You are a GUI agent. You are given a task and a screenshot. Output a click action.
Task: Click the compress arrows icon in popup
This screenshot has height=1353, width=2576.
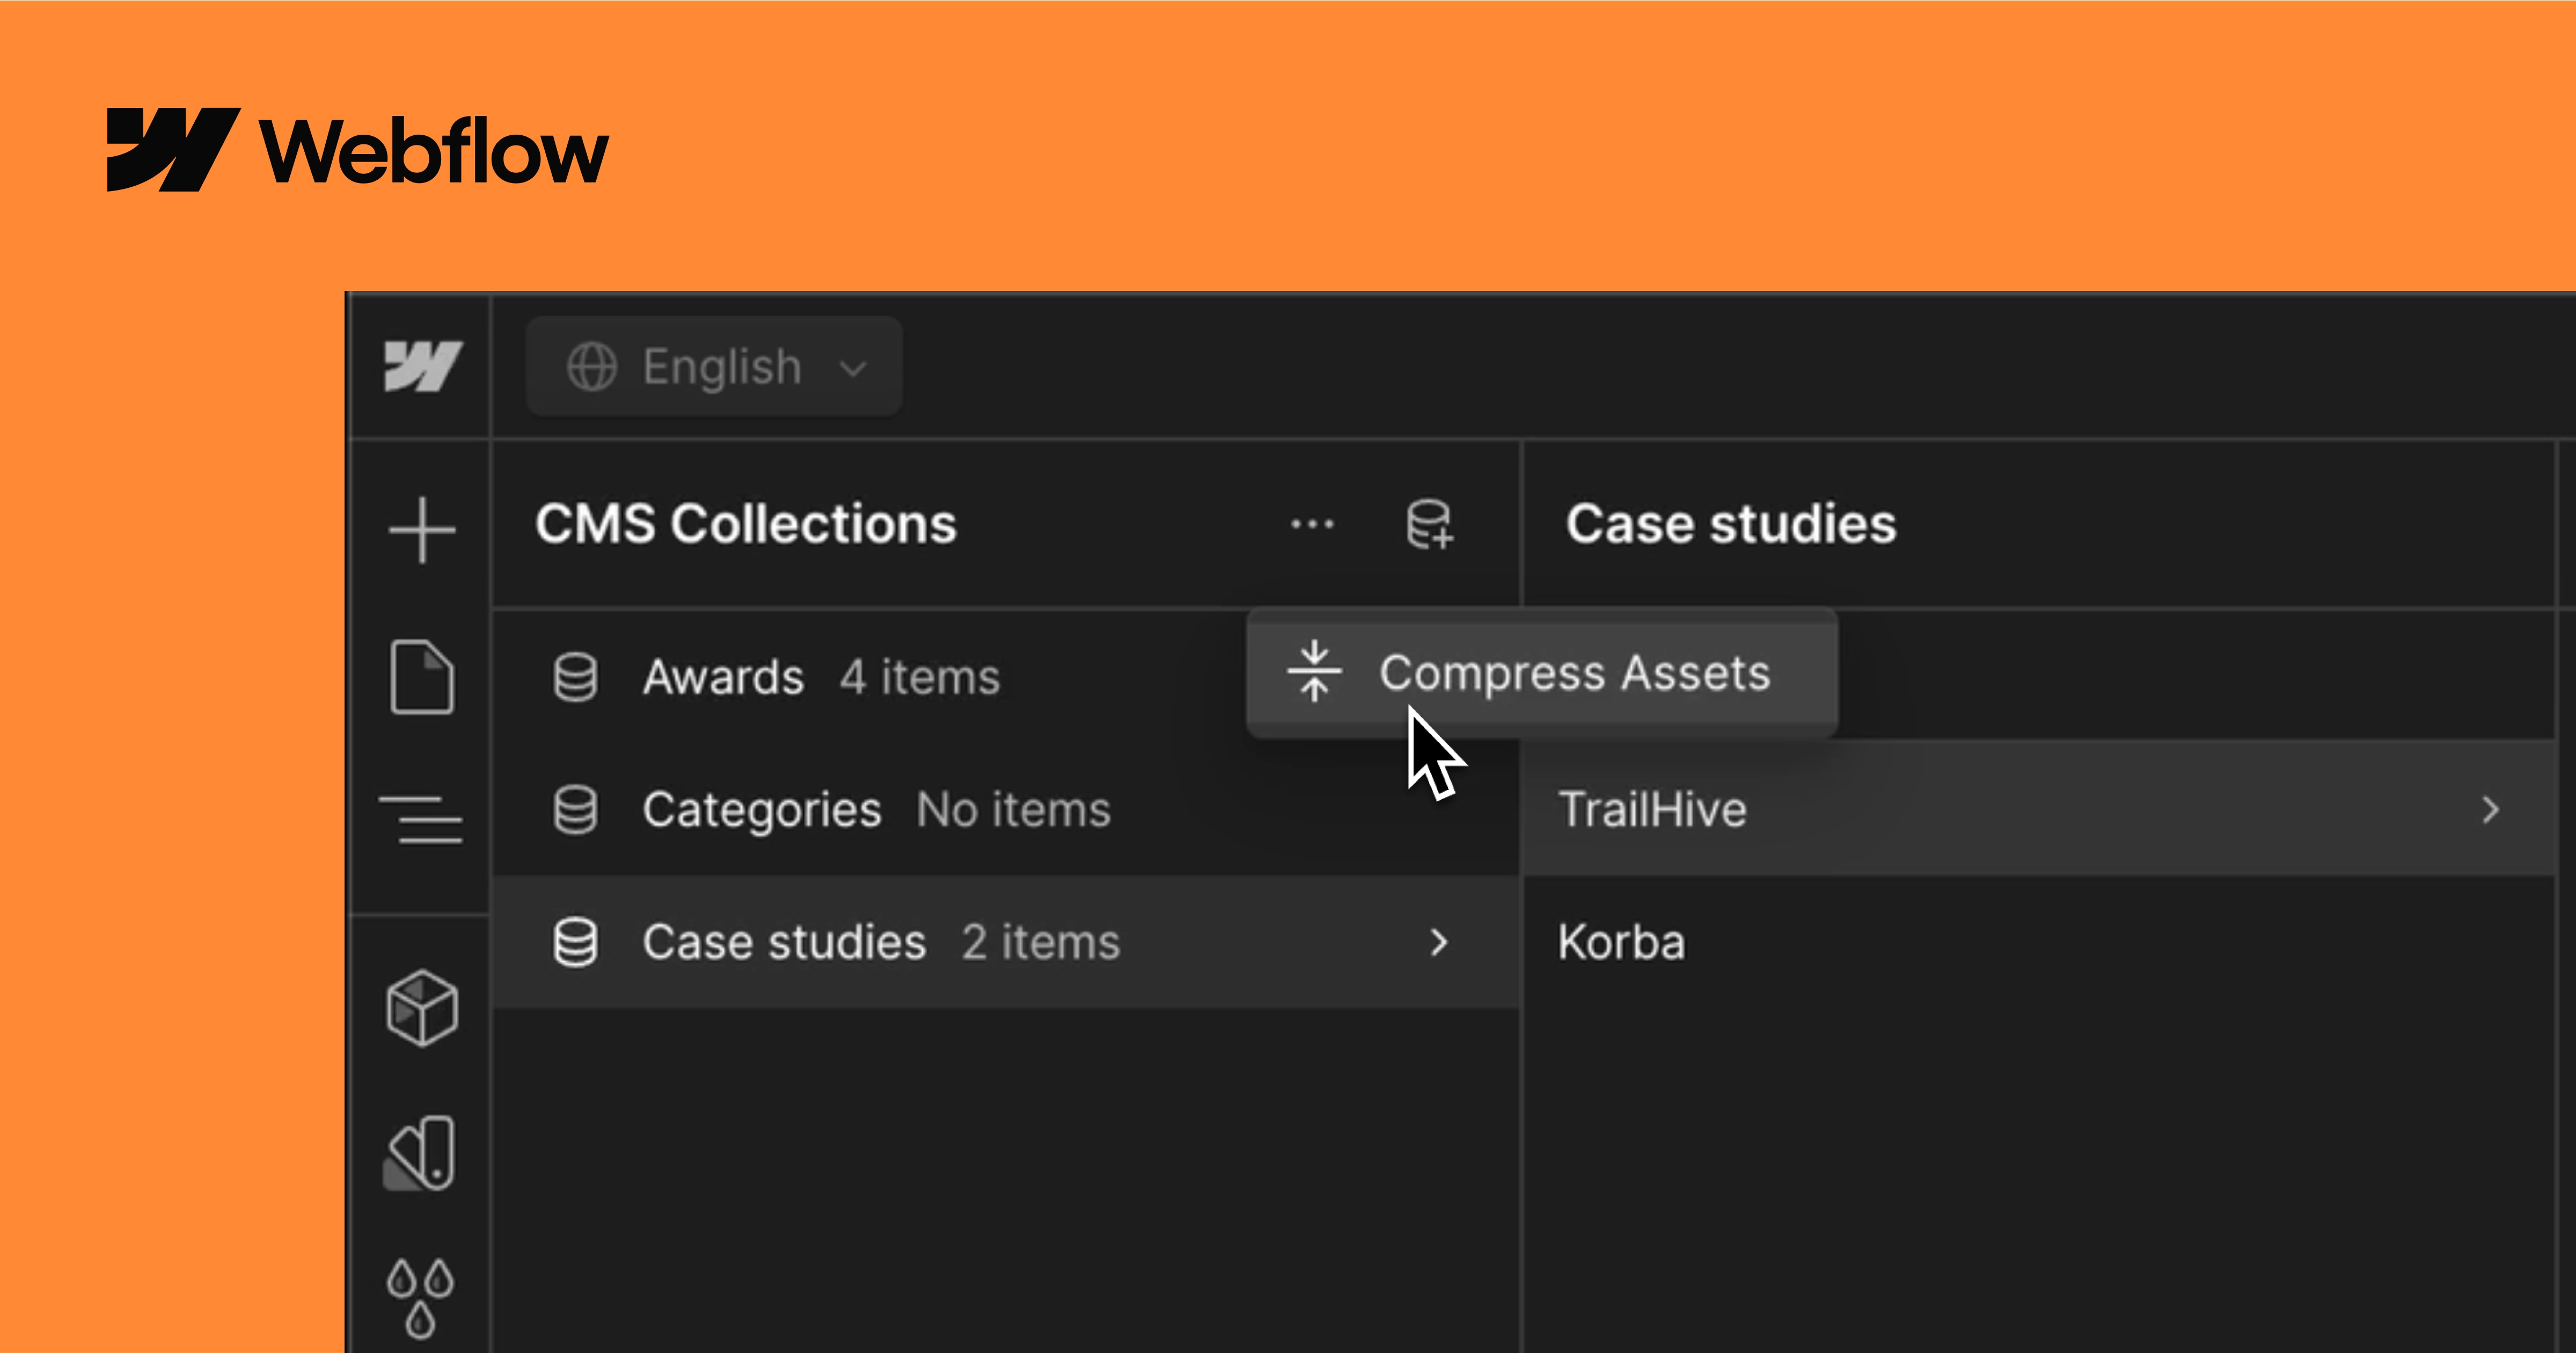coord(1314,672)
